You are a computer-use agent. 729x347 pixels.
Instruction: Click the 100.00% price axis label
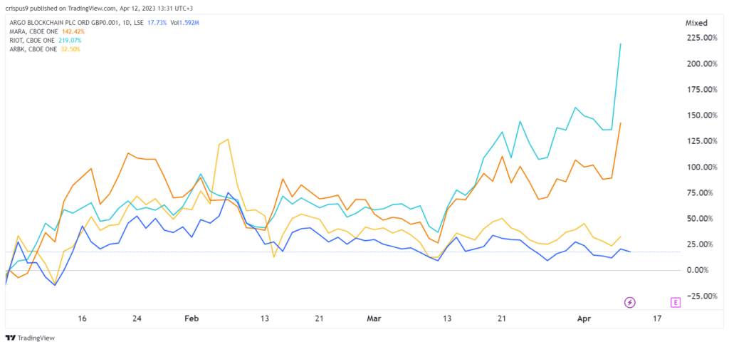(702, 167)
